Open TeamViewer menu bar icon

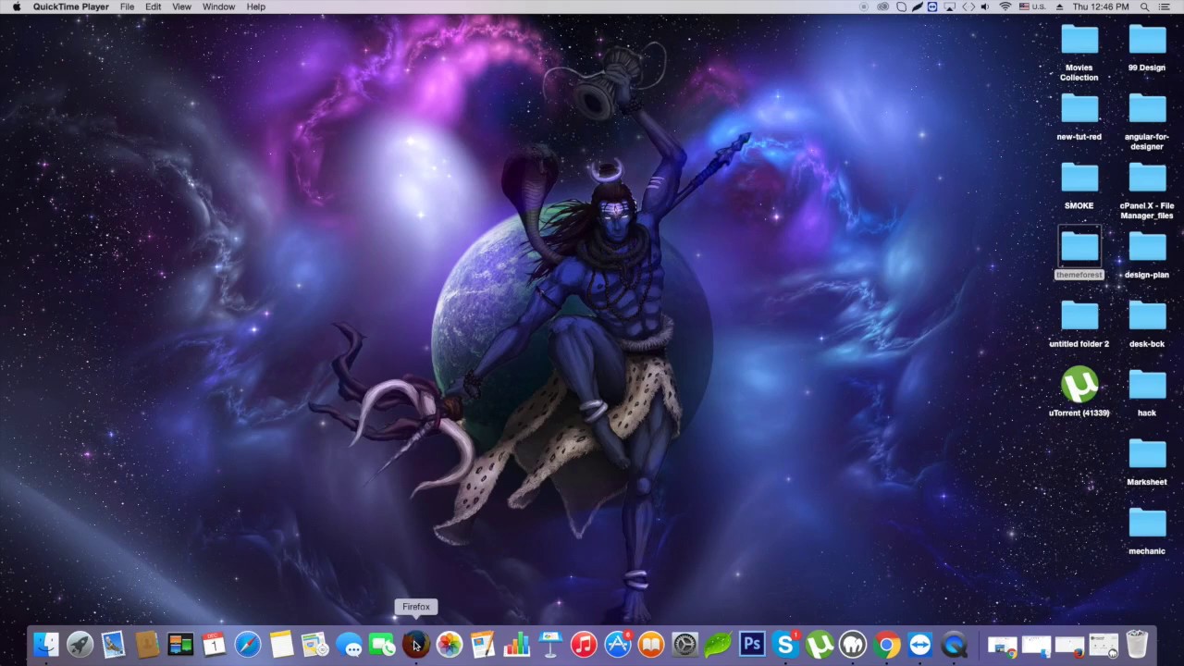(933, 6)
